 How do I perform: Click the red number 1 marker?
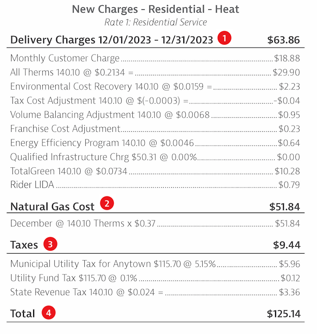pyautogui.click(x=224, y=38)
